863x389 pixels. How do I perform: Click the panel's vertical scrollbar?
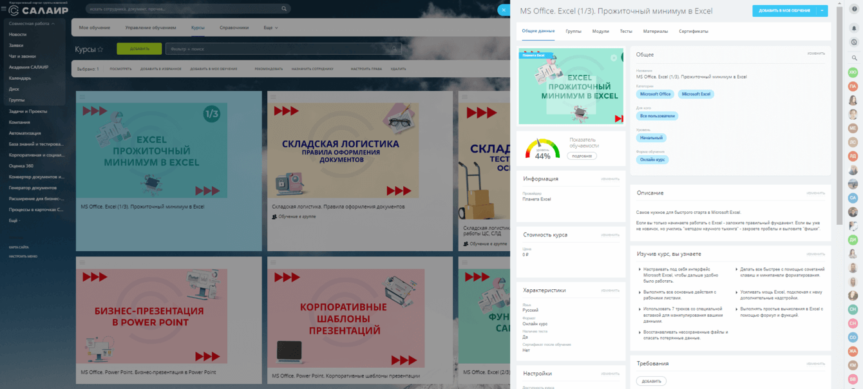(x=839, y=116)
